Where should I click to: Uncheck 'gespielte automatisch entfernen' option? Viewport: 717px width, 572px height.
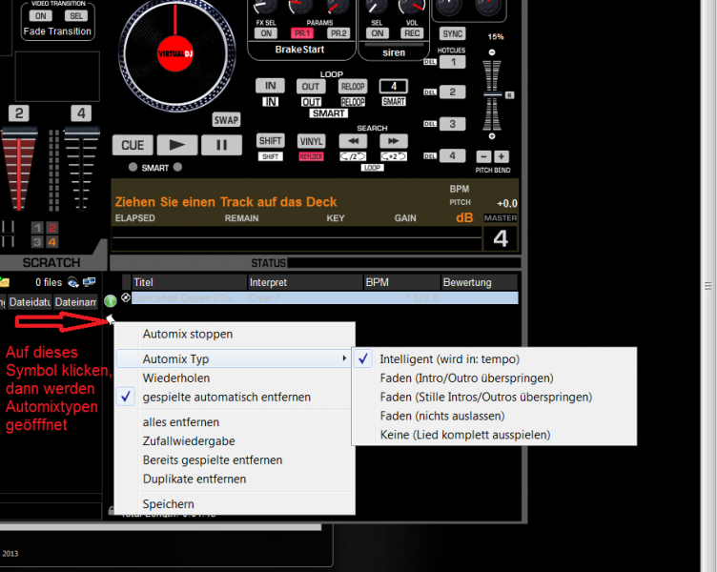pos(226,397)
